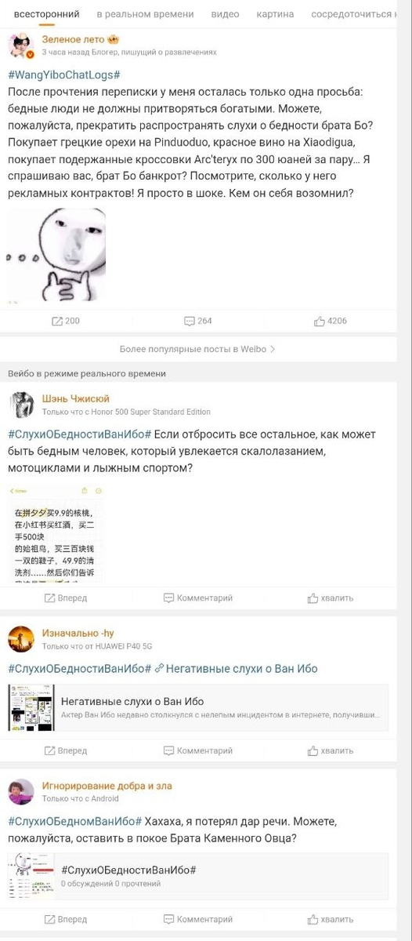Switch to the всесторонний tab
The height and width of the screenshot is (941, 412).
[46, 14]
